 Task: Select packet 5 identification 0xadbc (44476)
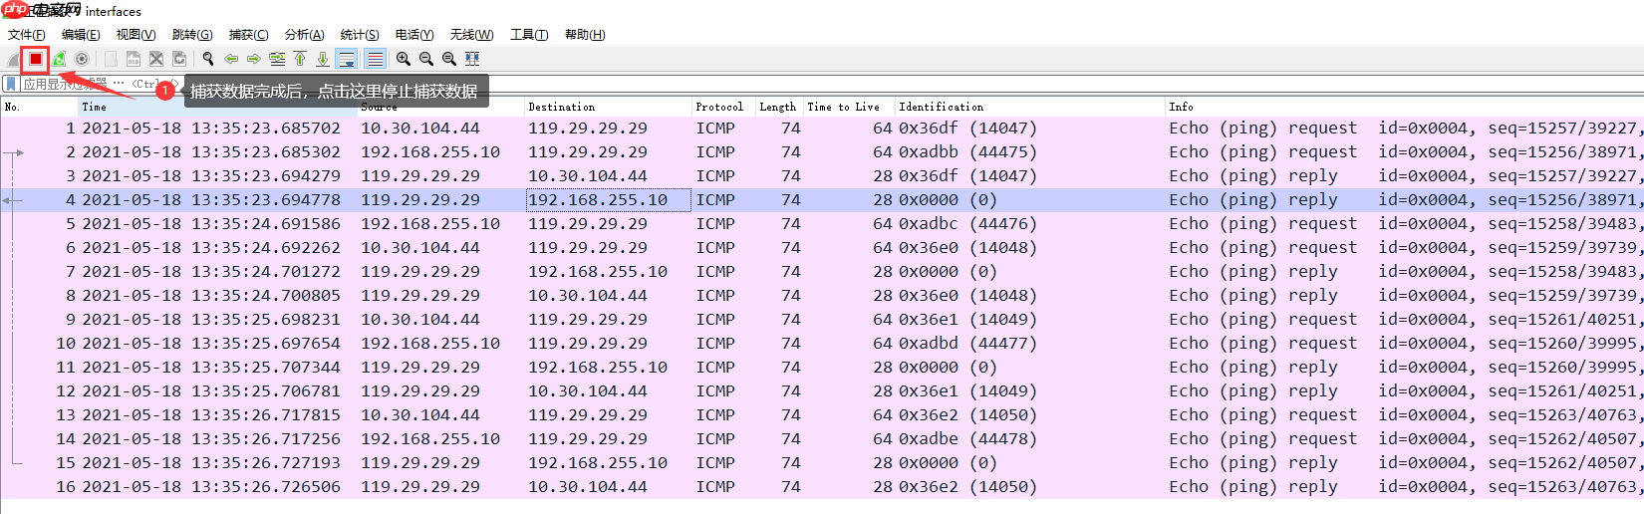click(x=967, y=224)
